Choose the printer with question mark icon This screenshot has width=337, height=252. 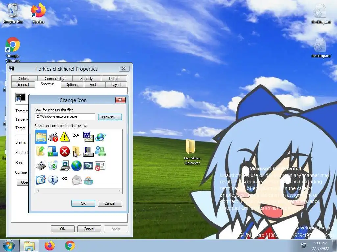pyautogui.click(x=53, y=137)
